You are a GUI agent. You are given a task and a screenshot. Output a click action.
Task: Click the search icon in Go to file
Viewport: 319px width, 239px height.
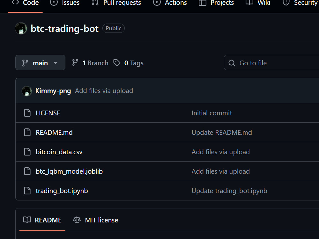coord(232,63)
